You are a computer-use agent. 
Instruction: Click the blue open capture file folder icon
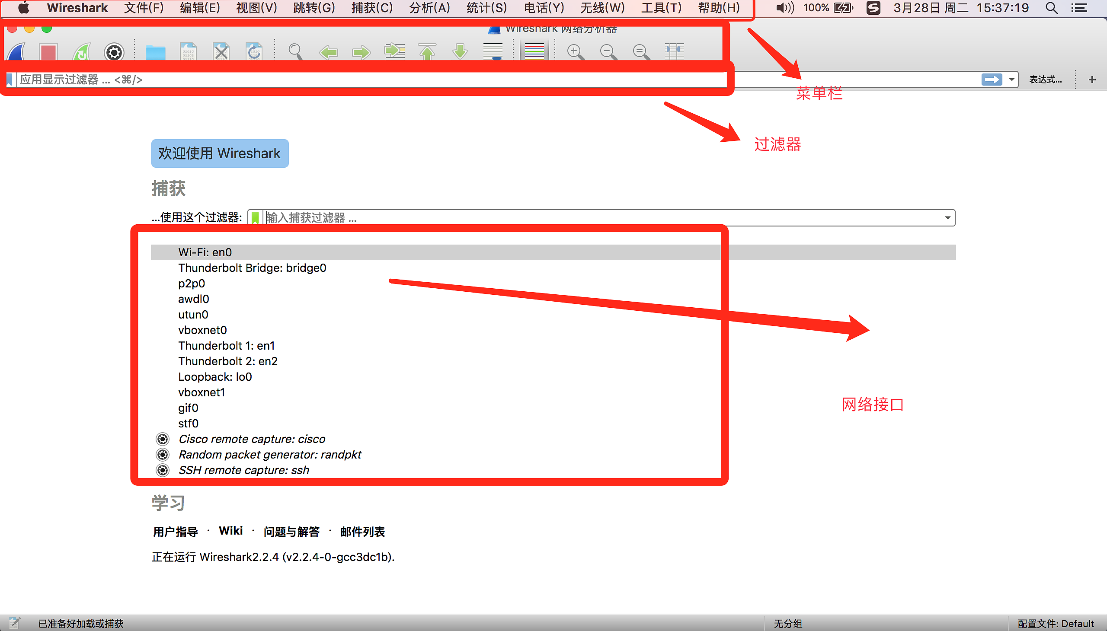click(156, 52)
